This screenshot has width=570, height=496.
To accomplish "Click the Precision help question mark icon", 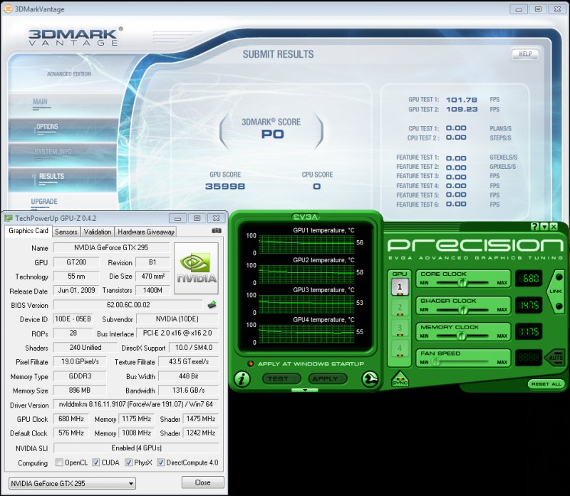I will click(x=534, y=227).
